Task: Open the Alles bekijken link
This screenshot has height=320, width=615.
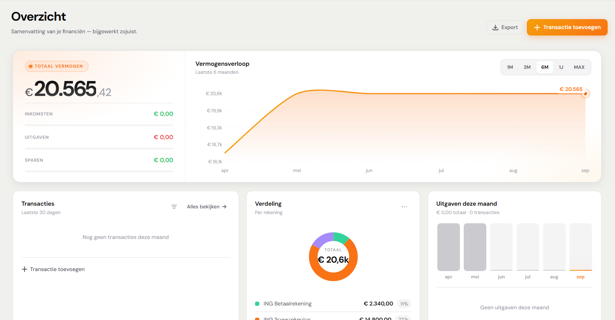Action: tap(207, 207)
